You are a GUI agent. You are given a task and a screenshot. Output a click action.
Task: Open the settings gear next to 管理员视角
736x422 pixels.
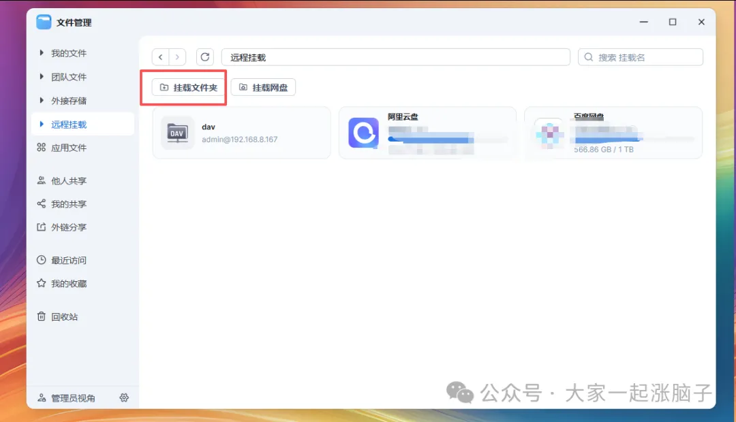click(124, 397)
